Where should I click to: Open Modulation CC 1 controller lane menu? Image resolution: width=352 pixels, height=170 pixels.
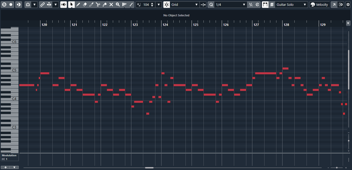coord(10,157)
